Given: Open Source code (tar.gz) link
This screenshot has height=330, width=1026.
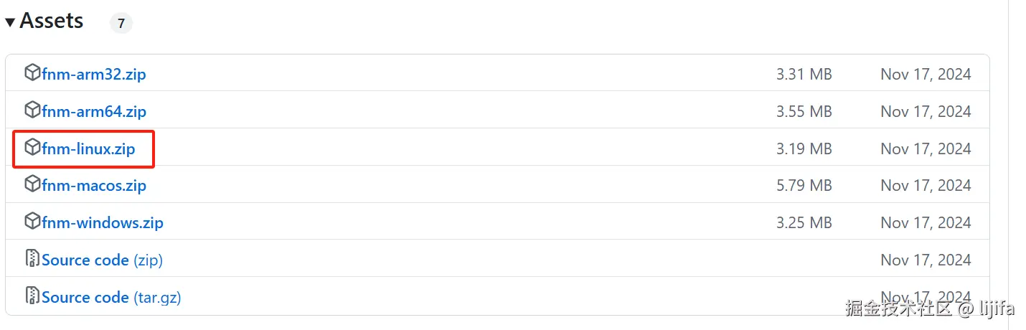Looking at the screenshot, I should (111, 297).
